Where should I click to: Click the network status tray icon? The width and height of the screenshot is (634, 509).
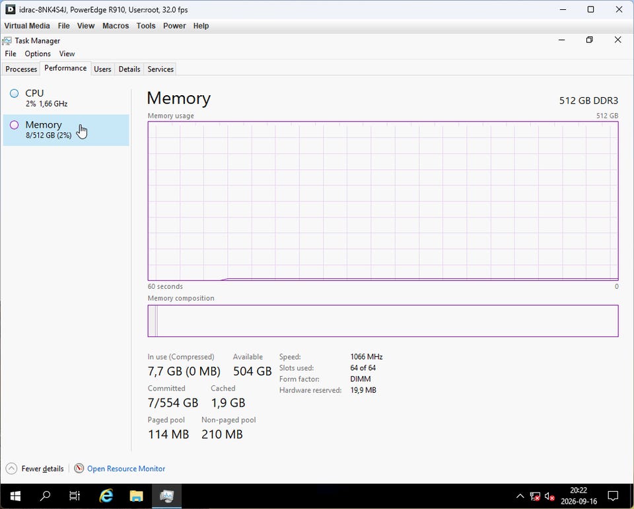click(535, 496)
